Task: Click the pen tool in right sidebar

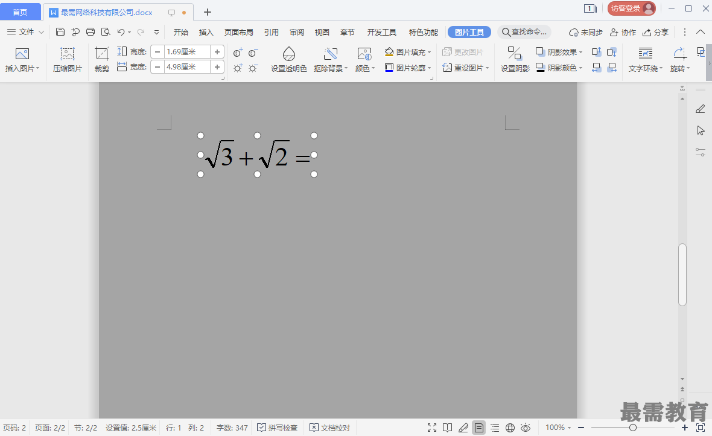Action: [x=700, y=109]
